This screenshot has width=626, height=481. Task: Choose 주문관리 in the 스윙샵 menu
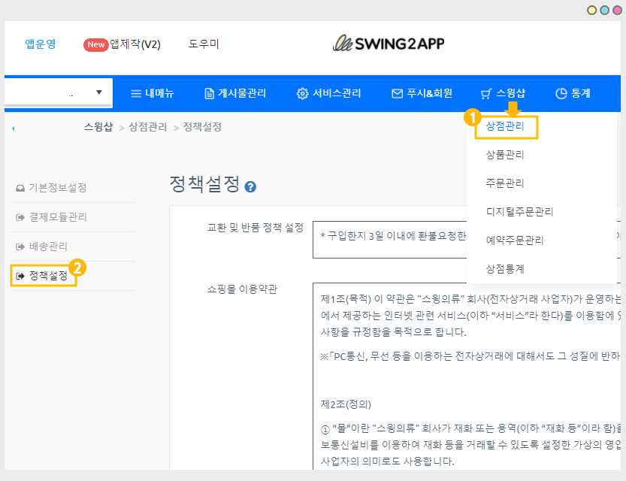505,183
